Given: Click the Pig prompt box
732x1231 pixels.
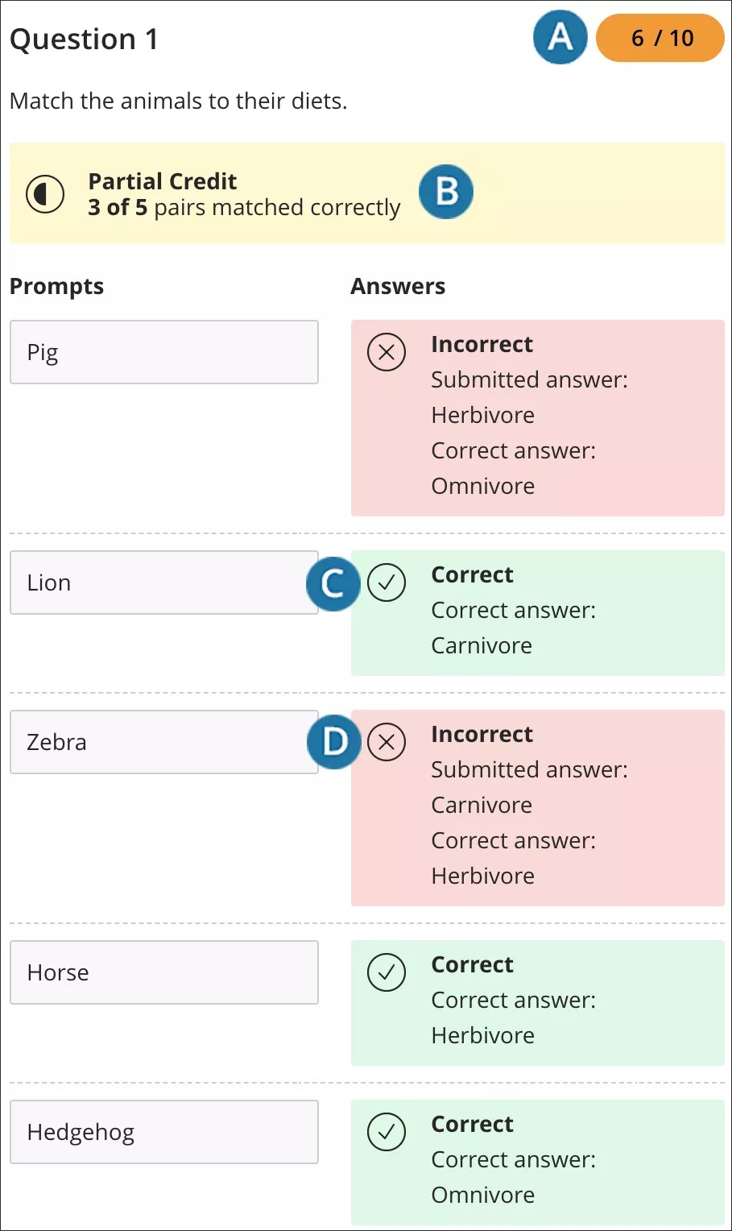Looking at the screenshot, I should 164,352.
